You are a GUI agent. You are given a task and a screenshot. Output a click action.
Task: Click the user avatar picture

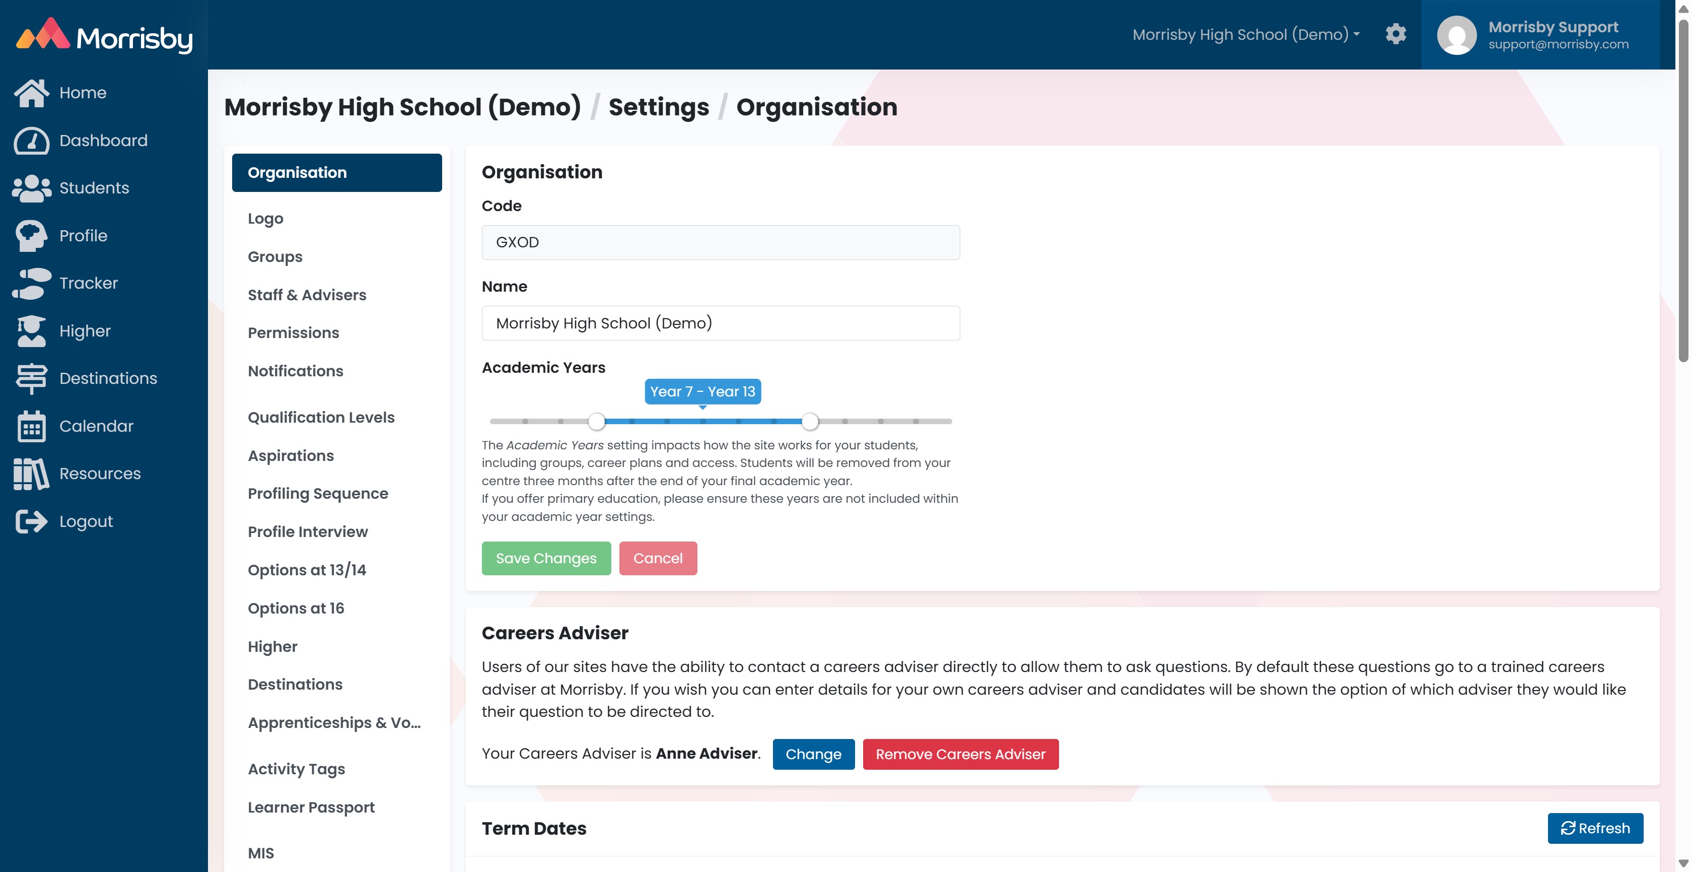[x=1456, y=35]
